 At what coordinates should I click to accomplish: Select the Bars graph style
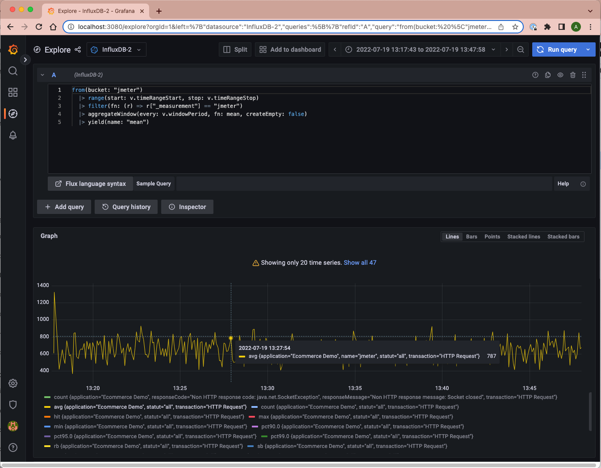tap(472, 237)
